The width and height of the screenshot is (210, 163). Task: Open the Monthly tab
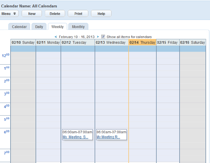(x=78, y=27)
